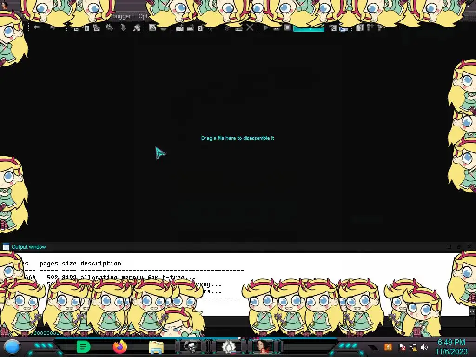Switch to the IDA 64 portrait taskbar icon
Viewport: 476px width, 357px height.
pos(263,346)
